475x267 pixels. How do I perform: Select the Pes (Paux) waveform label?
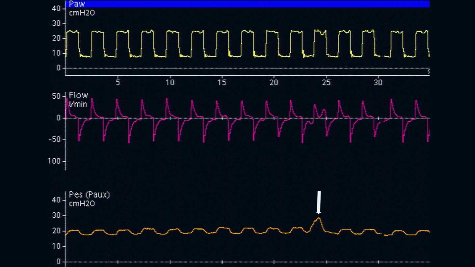pos(89,195)
